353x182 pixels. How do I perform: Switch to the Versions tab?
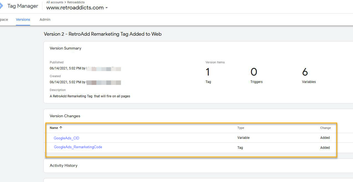23,20
